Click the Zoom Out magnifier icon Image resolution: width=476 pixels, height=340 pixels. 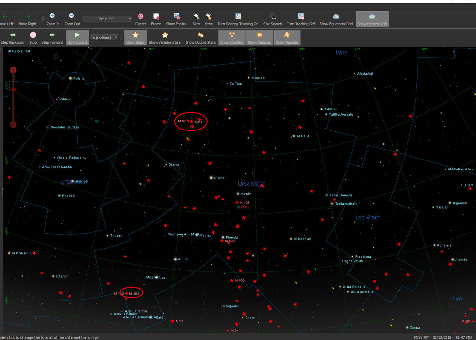coord(72,16)
